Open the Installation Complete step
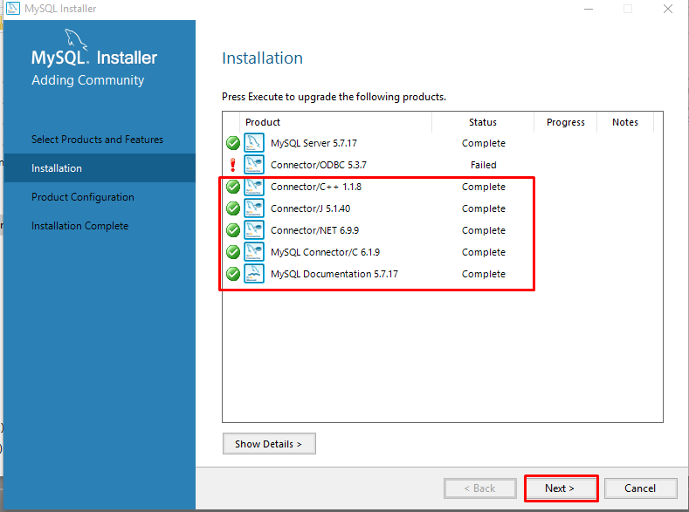 [80, 226]
